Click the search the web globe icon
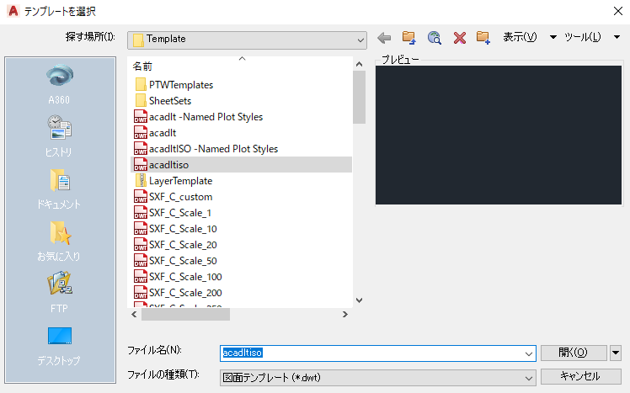Viewport: 630px width, 393px height. point(434,38)
